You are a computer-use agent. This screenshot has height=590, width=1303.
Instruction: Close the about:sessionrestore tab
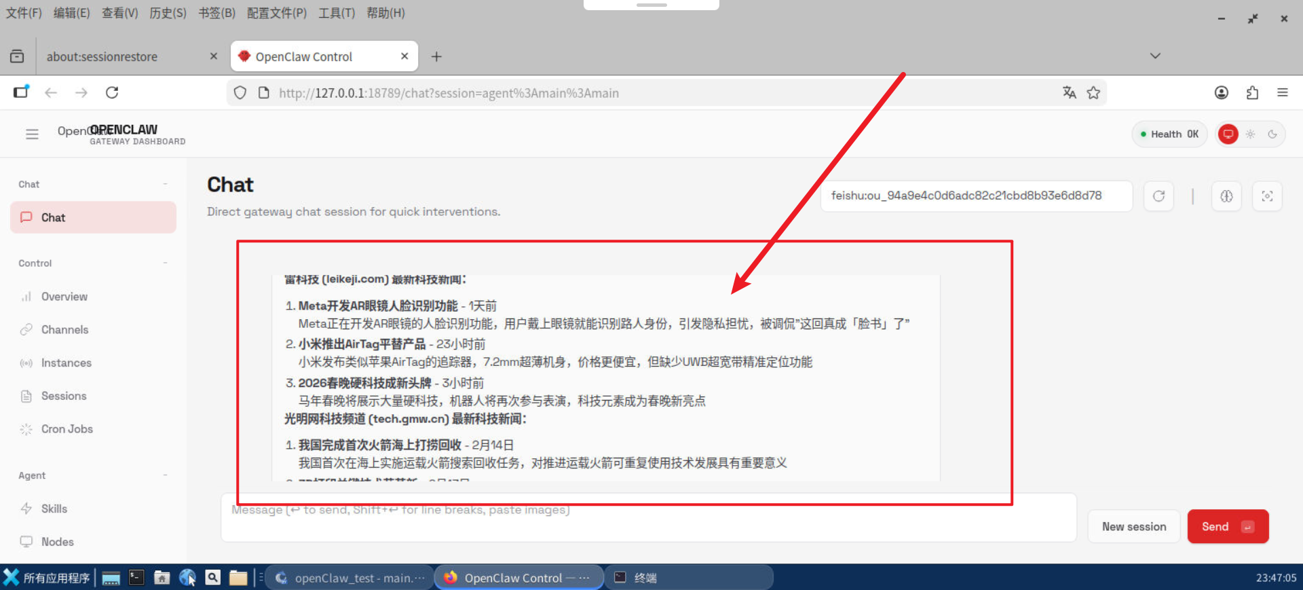pos(214,56)
